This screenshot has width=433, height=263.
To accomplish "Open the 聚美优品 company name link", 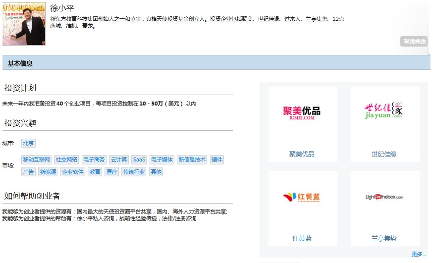I will tap(302, 154).
